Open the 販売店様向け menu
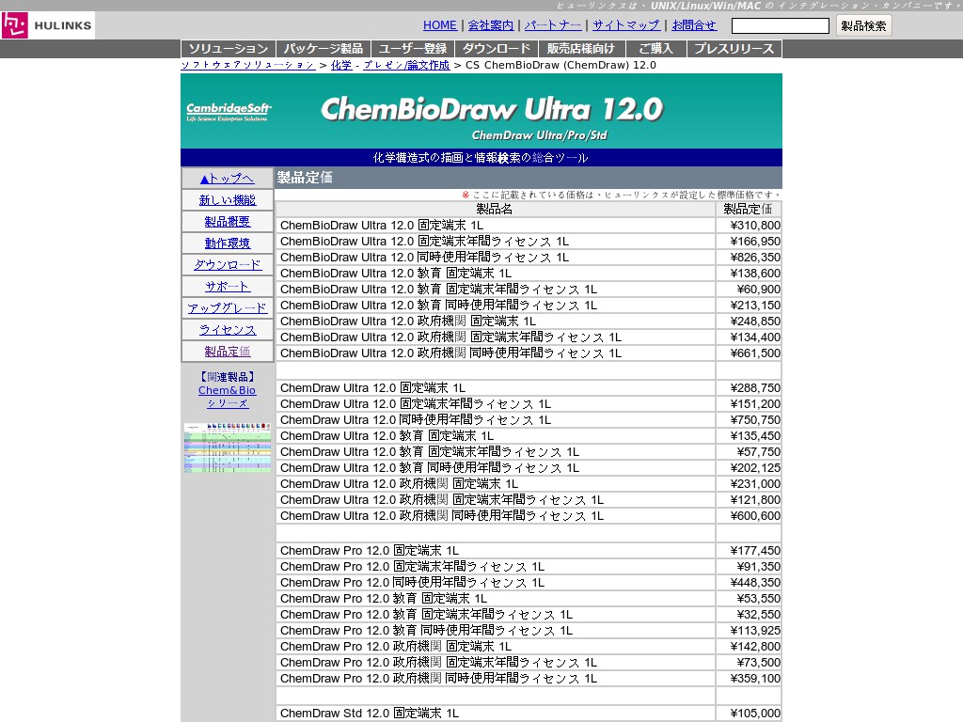The image size is (963, 722). point(581,49)
